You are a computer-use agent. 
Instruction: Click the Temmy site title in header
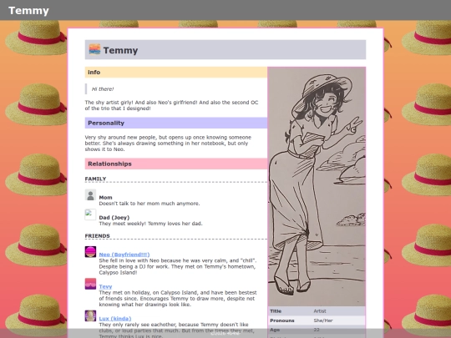(x=28, y=11)
